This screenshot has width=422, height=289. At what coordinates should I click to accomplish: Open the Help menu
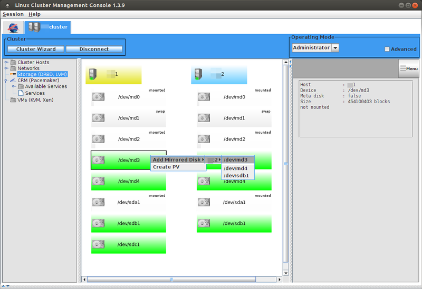pyautogui.click(x=34, y=14)
